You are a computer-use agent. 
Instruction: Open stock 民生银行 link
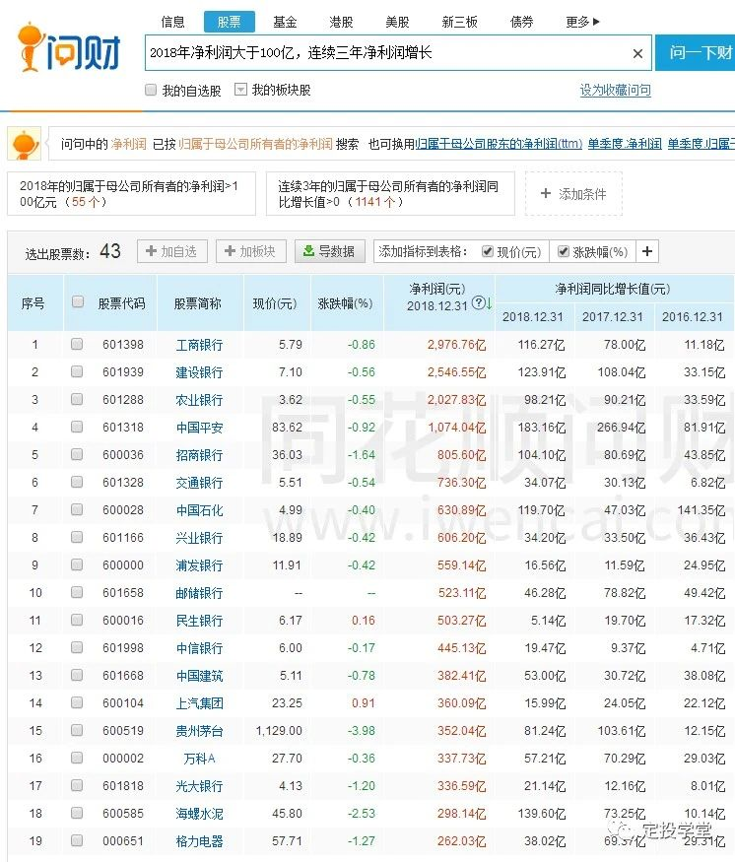[199, 620]
